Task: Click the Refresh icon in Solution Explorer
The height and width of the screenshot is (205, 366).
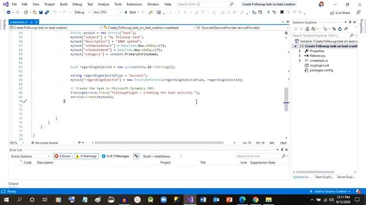Action: click(x=340, y=29)
